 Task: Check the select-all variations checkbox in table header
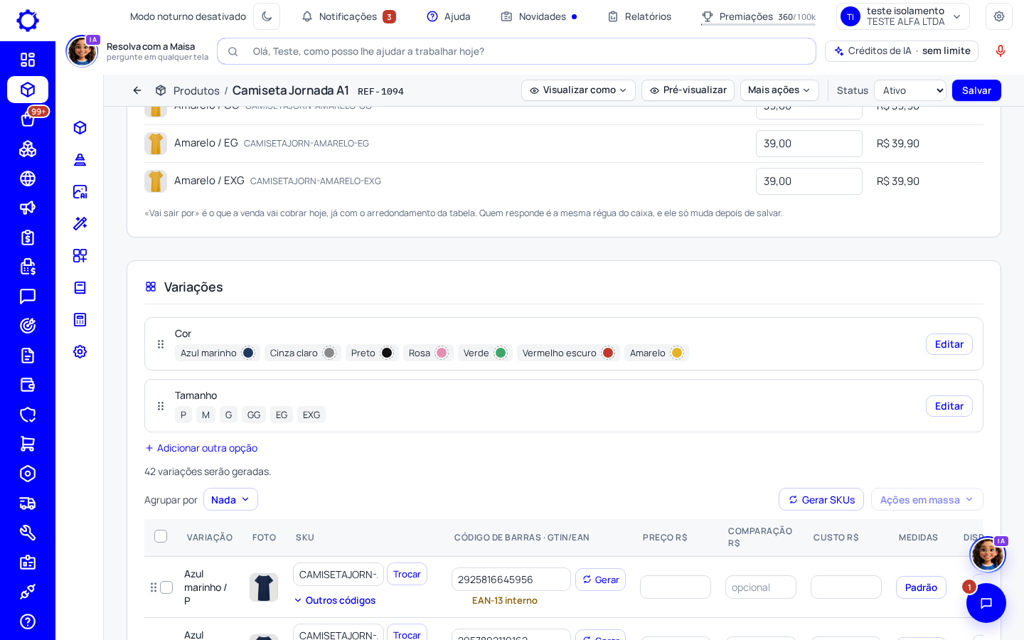point(161,536)
